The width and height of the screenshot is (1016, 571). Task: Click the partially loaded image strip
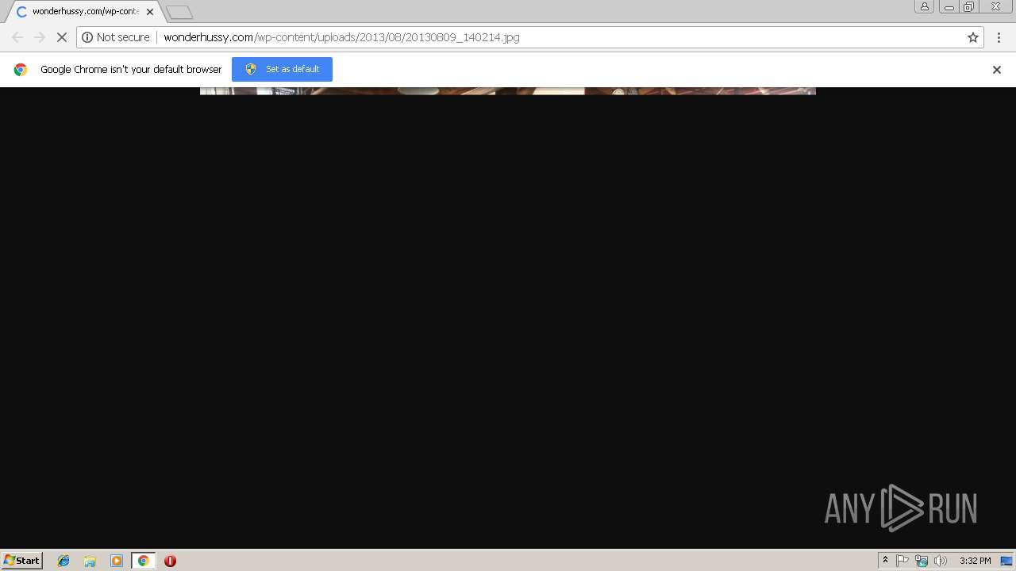(508, 91)
